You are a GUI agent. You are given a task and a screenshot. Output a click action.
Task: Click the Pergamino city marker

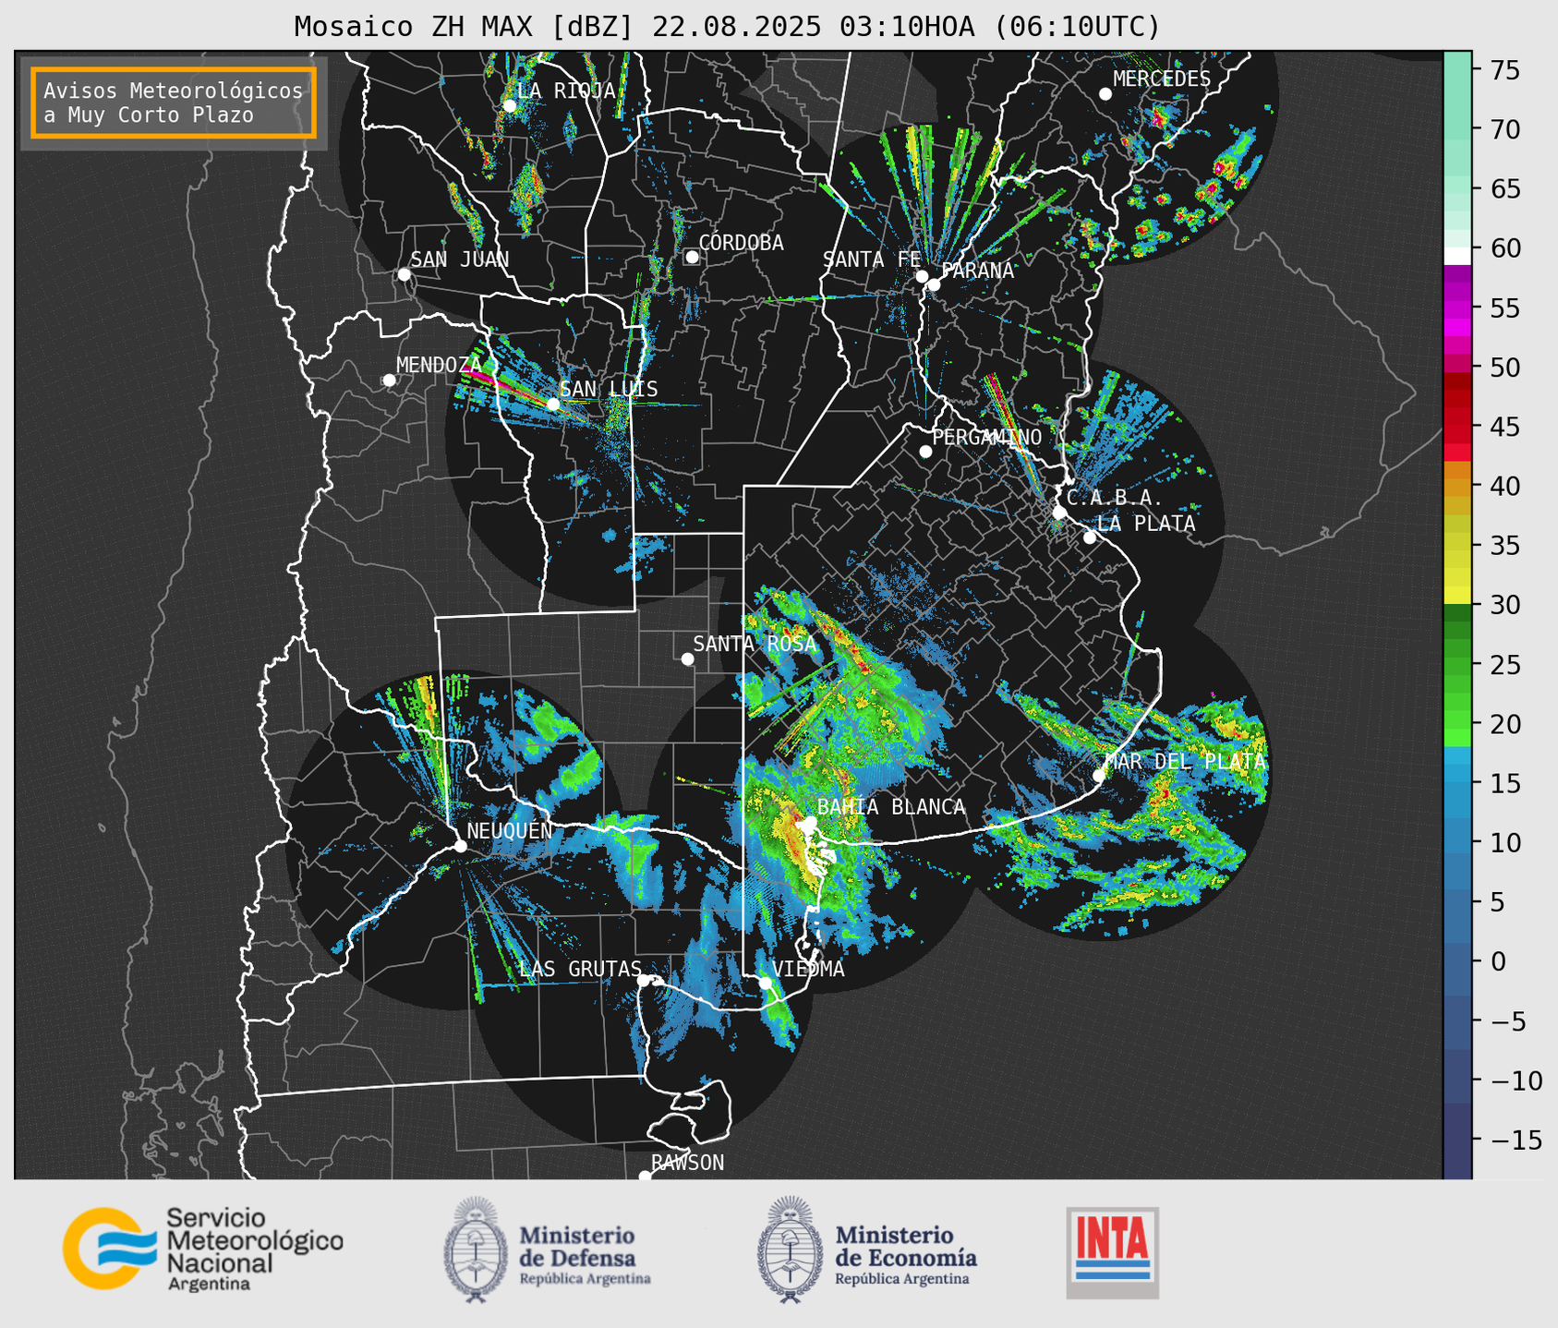click(x=925, y=452)
